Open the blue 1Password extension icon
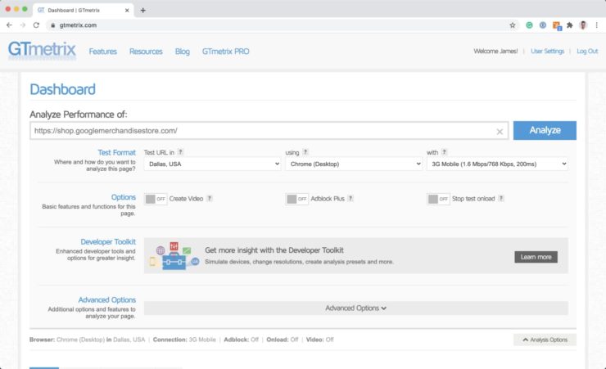This screenshot has width=606, height=369. coord(543,25)
